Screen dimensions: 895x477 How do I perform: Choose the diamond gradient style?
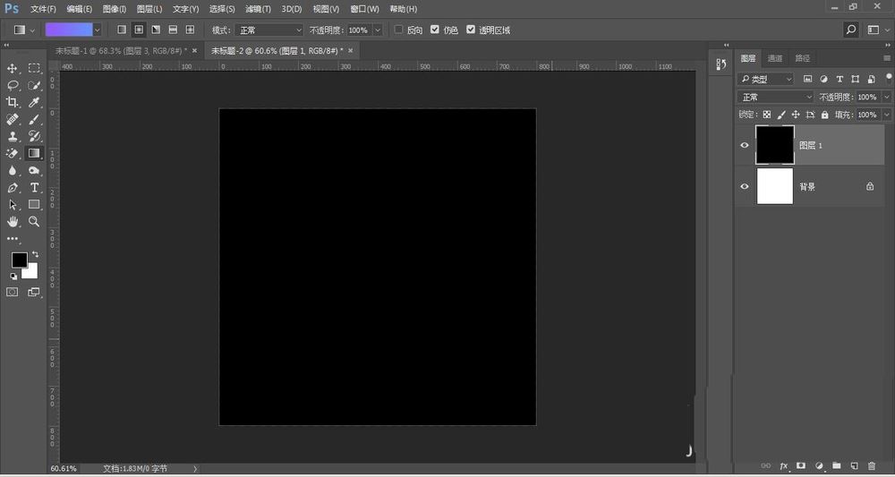(x=190, y=30)
